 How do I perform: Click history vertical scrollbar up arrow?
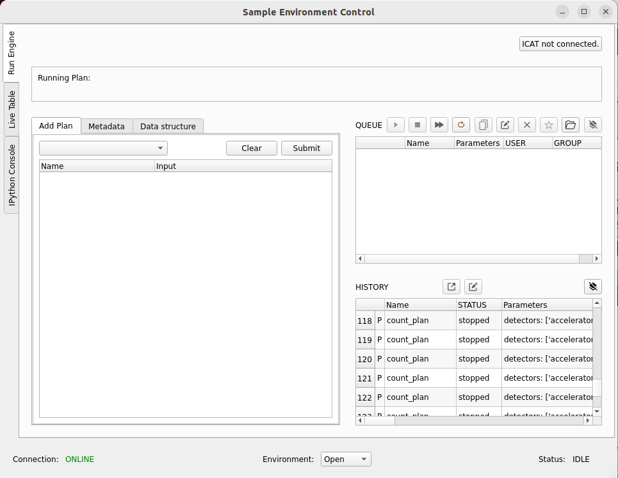597,303
